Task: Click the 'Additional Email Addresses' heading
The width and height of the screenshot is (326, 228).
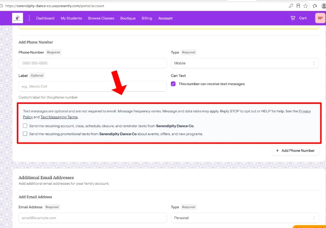Action: pos(46,178)
